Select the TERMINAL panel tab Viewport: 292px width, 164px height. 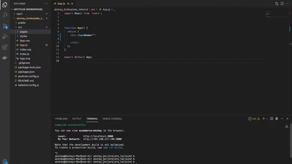coord(92,118)
